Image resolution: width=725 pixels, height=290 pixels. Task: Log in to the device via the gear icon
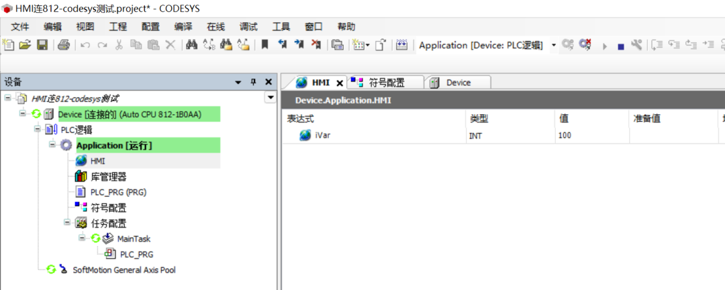(568, 45)
